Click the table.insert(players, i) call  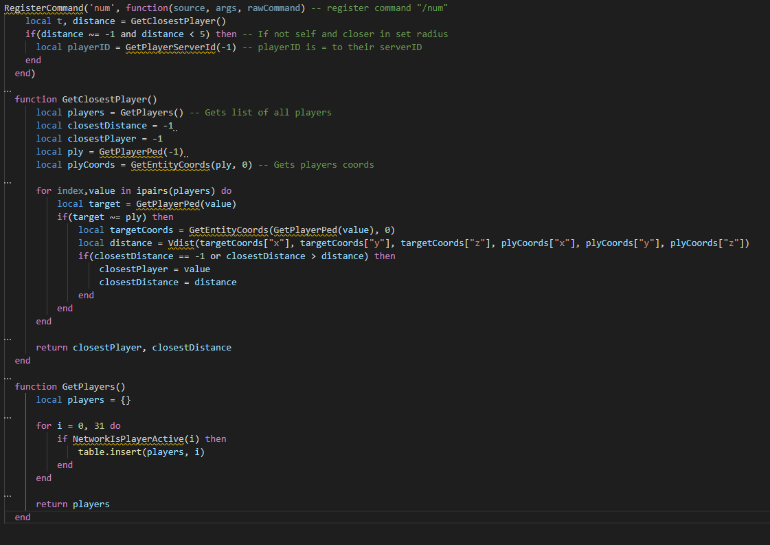point(141,452)
